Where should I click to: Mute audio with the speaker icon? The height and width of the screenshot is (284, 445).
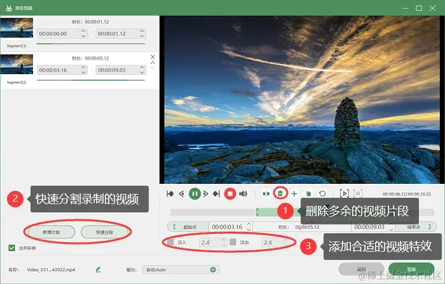pyautogui.click(x=243, y=194)
